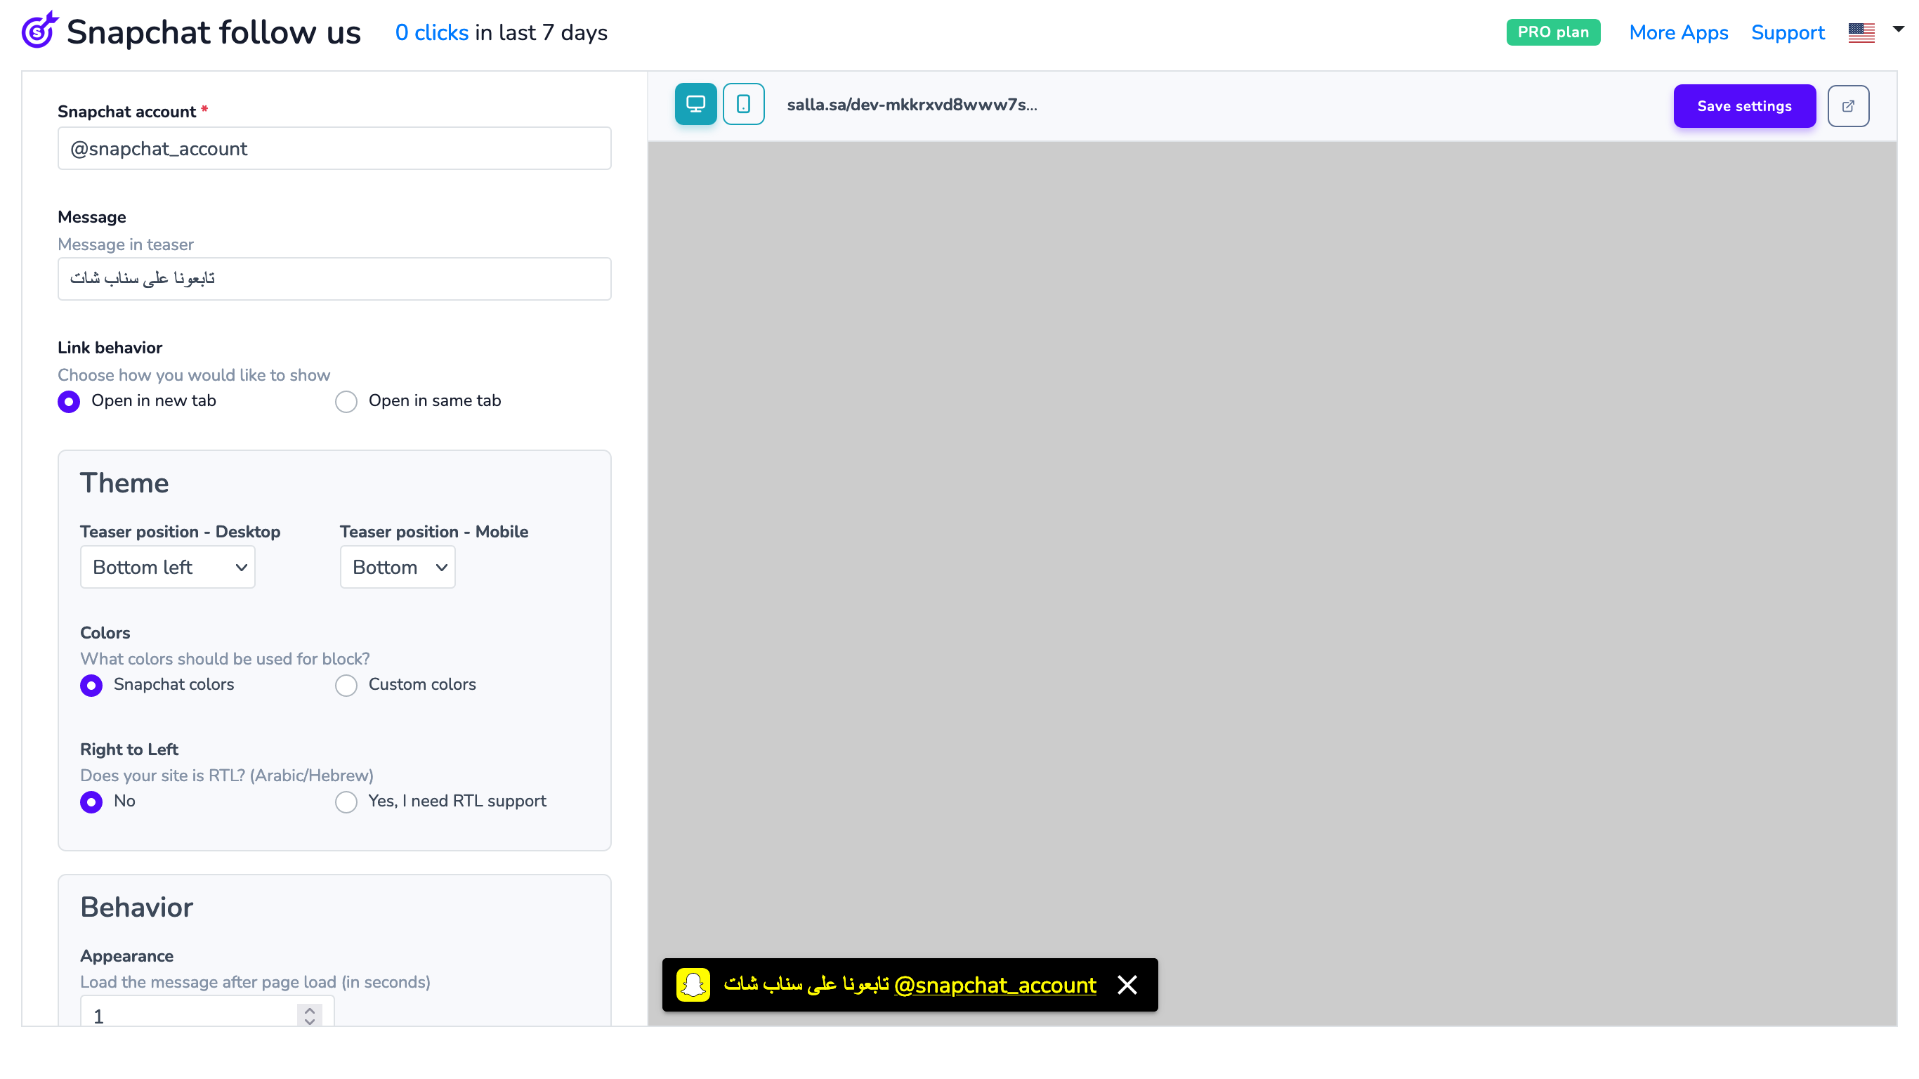
Task: Click the 0 clicks statistics link
Action: click(431, 33)
